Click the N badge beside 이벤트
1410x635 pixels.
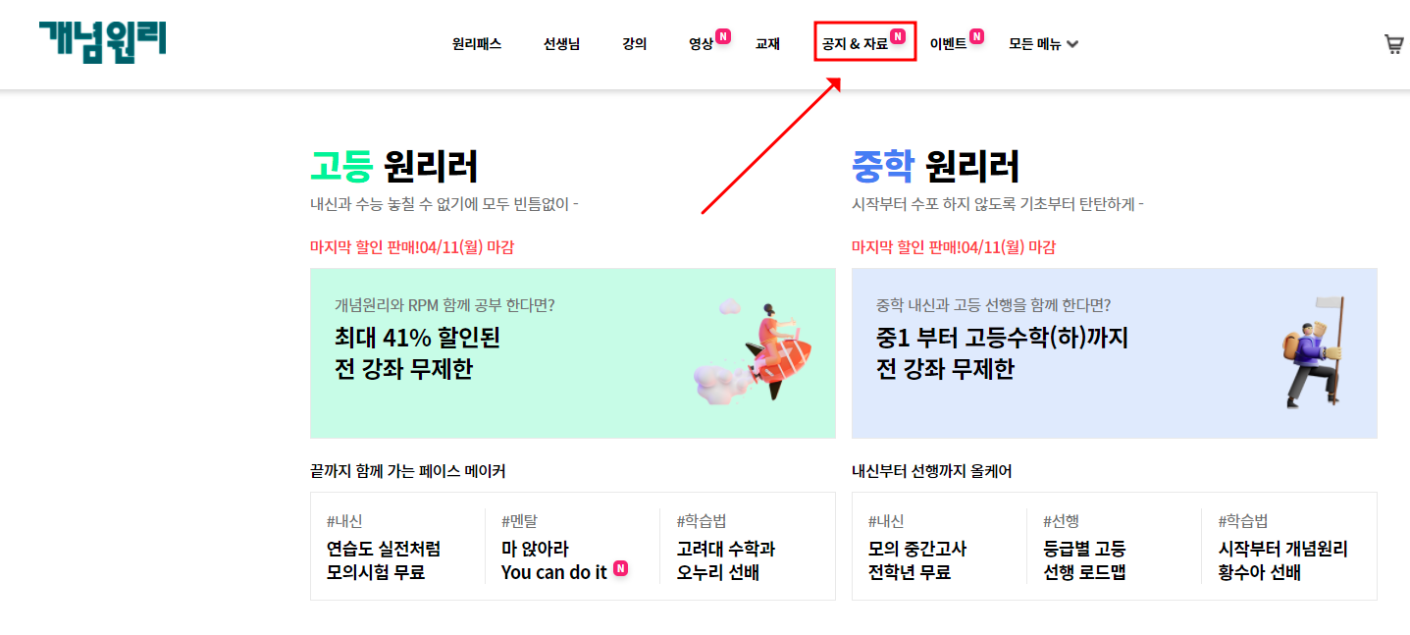pos(976,36)
